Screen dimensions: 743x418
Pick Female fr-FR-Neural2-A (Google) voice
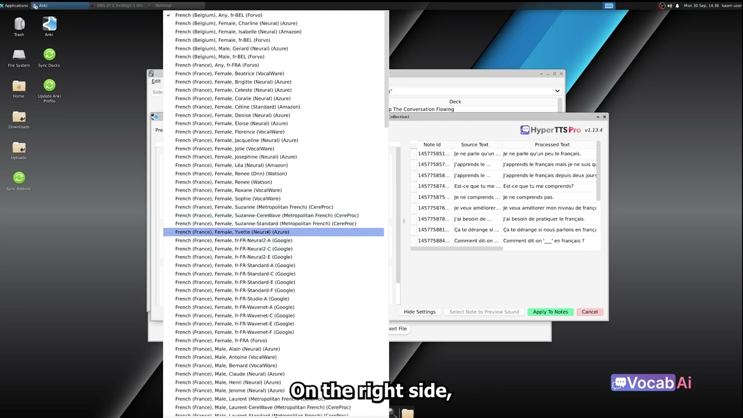click(273, 240)
